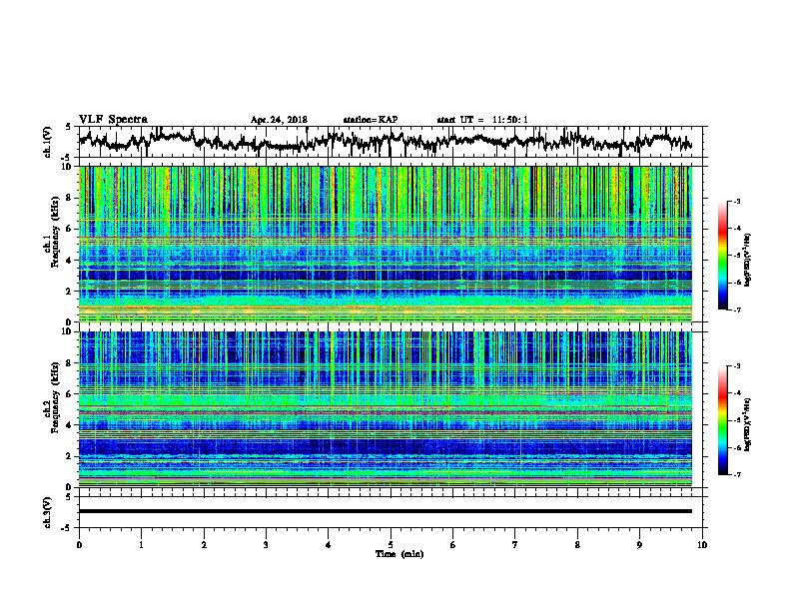Click the "-7" label below the ch.2 colorbar
Viewport: 791px width, 611px height.
[737, 474]
